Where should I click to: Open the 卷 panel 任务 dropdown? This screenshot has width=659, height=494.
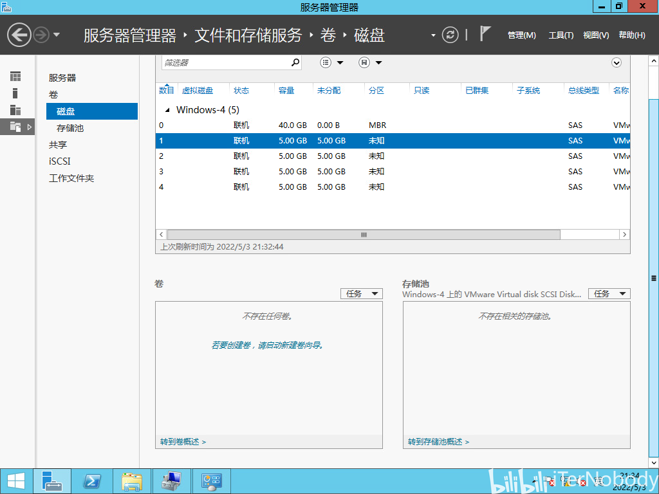click(x=362, y=293)
